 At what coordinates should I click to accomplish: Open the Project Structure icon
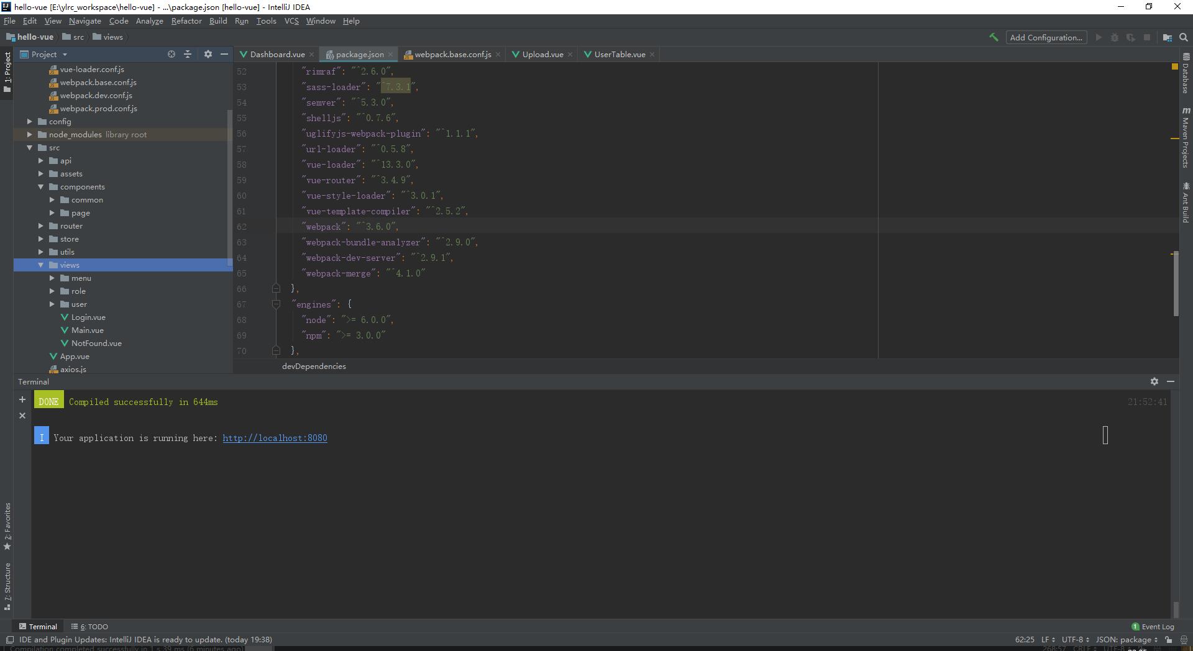(x=1168, y=37)
